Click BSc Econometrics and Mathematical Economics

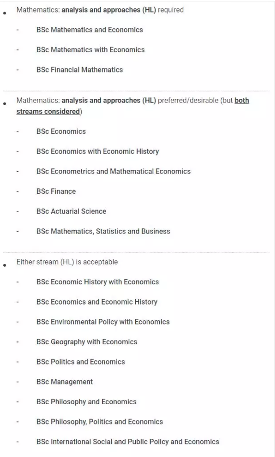pyautogui.click(x=113, y=171)
